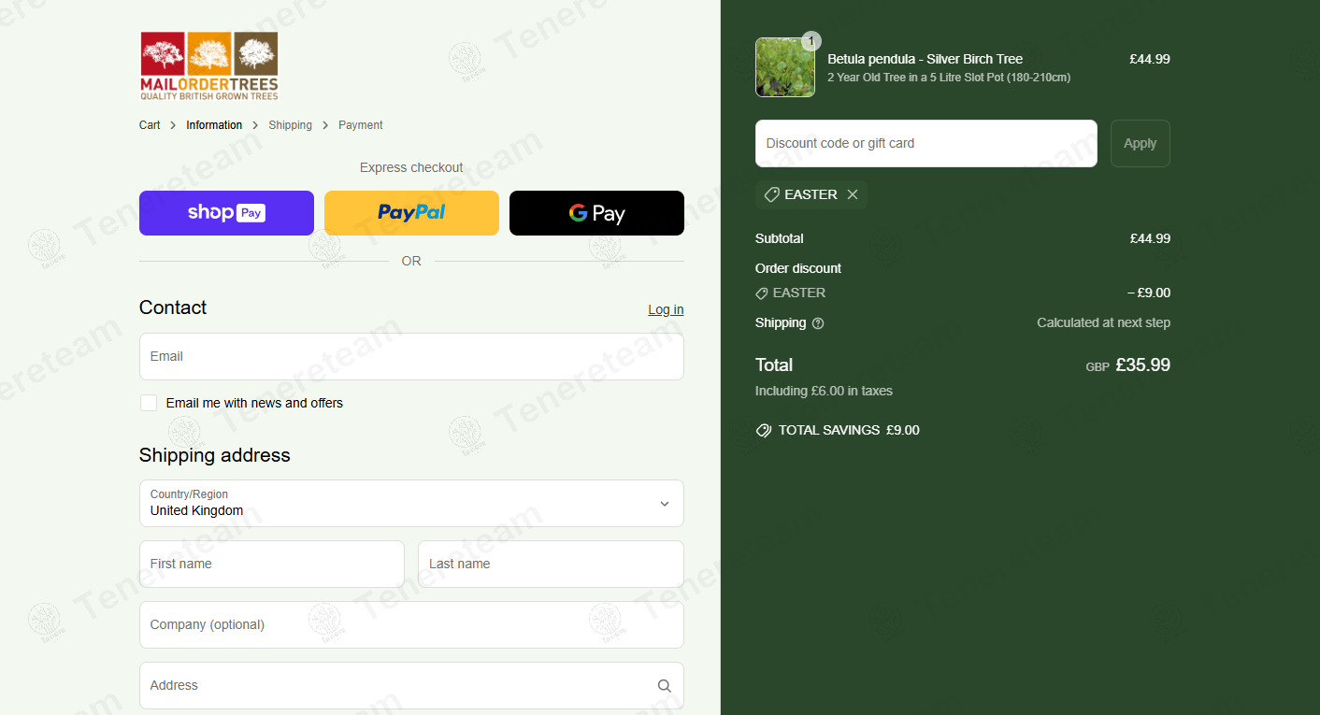Pay with Shop Pay express checkout
The image size is (1320, 715).
pyautogui.click(x=226, y=213)
